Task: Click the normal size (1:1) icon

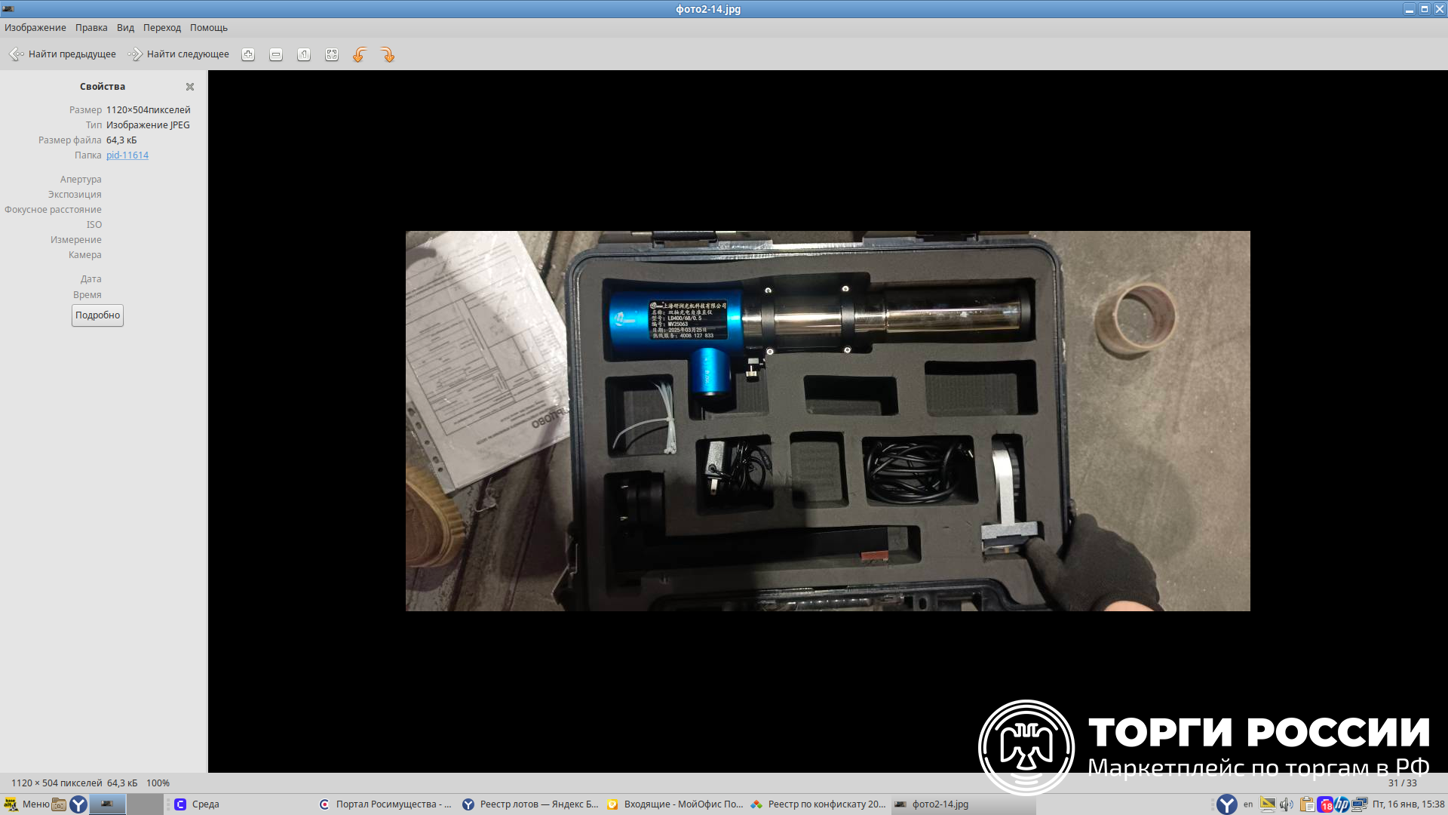Action: [304, 54]
